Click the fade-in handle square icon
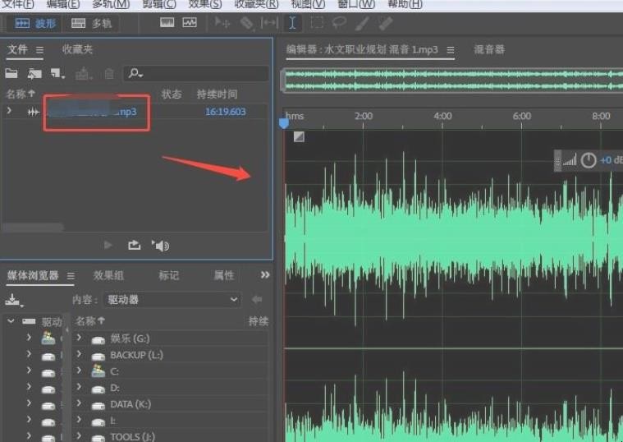The image size is (623, 442). (299, 137)
